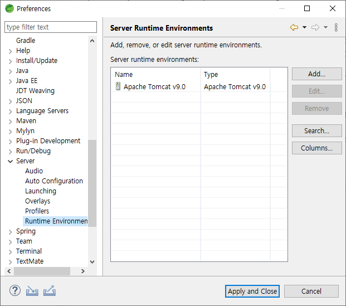Expand the JSON tree node

(10, 101)
